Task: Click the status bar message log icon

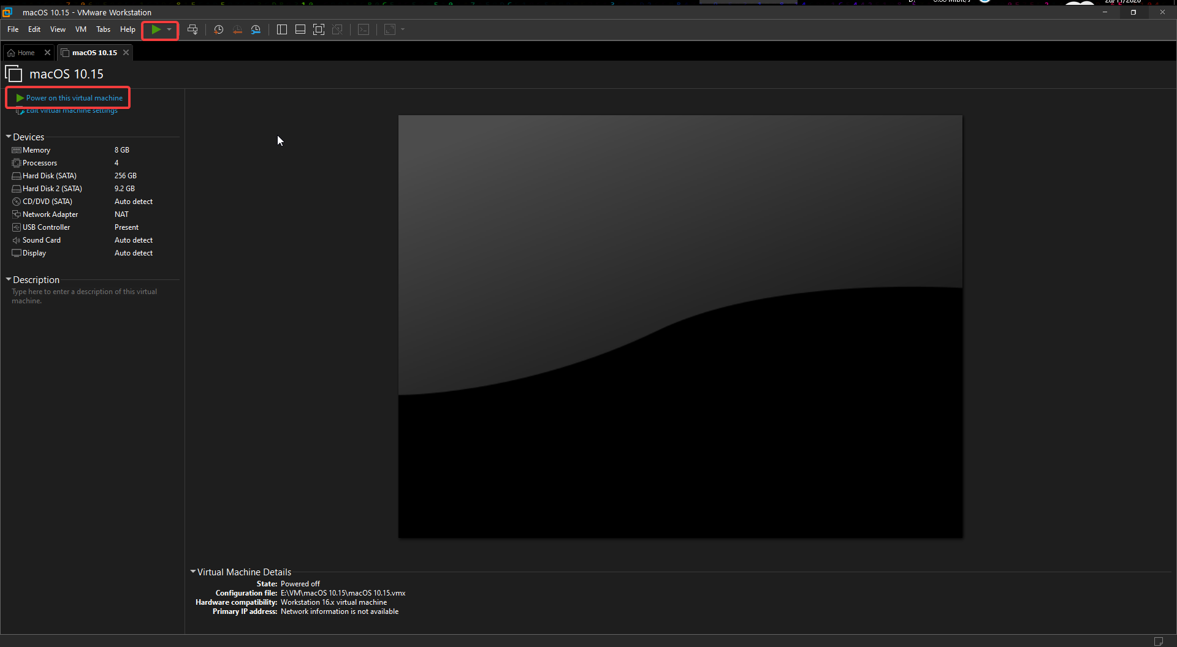Action: [x=1158, y=641]
